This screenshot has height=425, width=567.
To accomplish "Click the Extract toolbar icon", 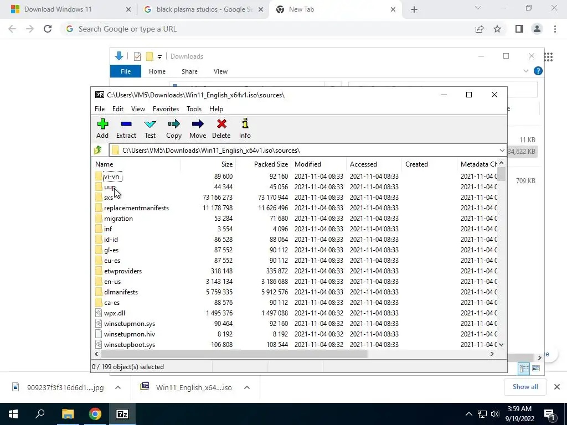I will (x=126, y=128).
